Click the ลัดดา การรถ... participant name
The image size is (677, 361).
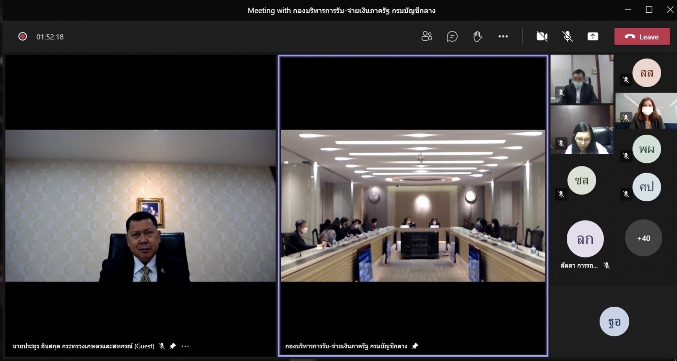(579, 266)
